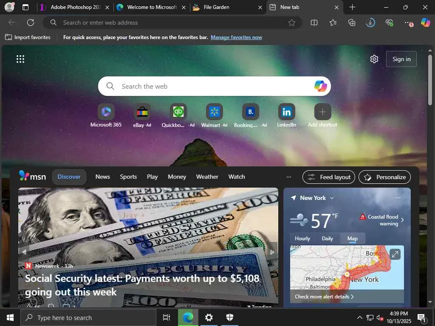Expand the weather map view
The height and width of the screenshot is (326, 435).
[x=395, y=254]
